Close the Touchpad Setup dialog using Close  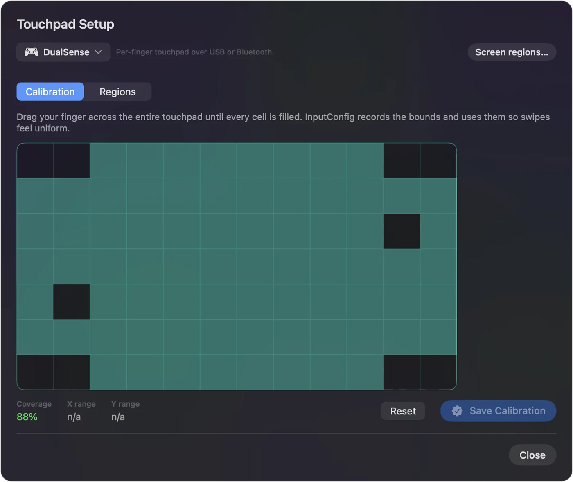(532, 455)
